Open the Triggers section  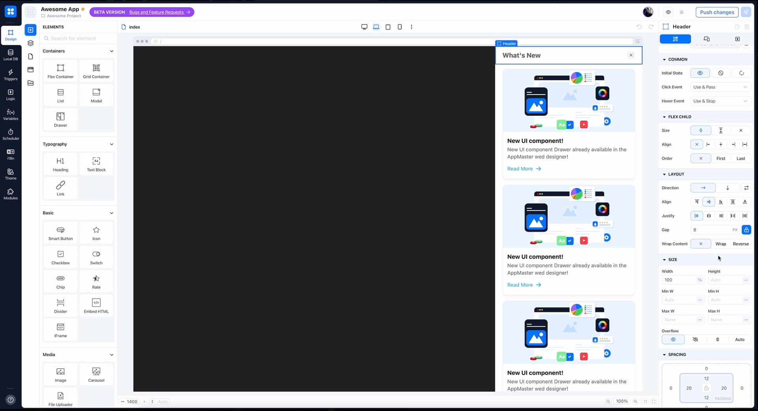click(11, 75)
